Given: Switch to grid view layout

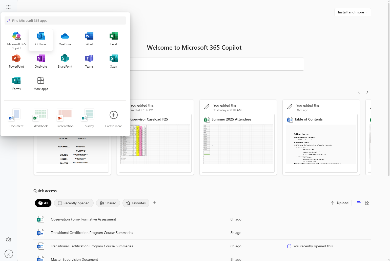Looking at the screenshot, I should point(367,203).
